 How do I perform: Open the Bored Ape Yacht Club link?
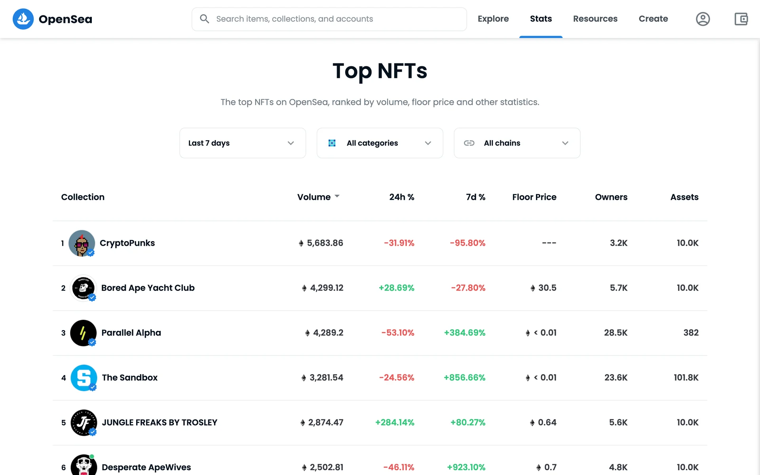tap(148, 288)
